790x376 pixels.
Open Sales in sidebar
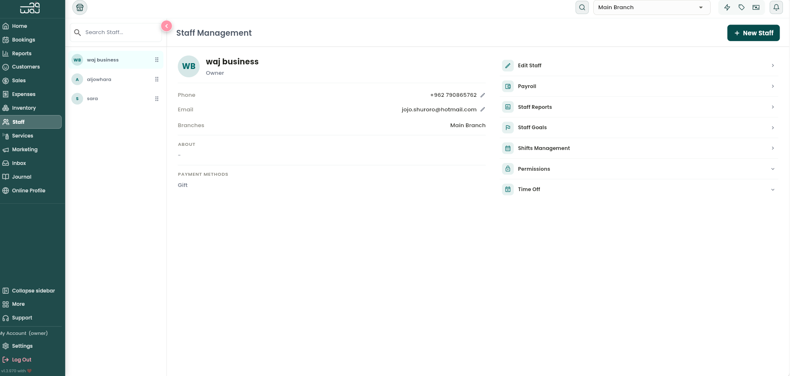click(x=31, y=81)
